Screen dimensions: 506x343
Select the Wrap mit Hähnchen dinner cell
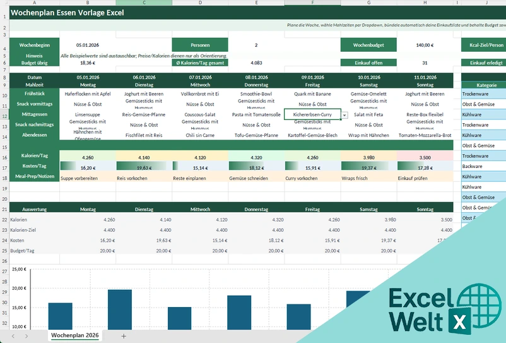coord(368,135)
